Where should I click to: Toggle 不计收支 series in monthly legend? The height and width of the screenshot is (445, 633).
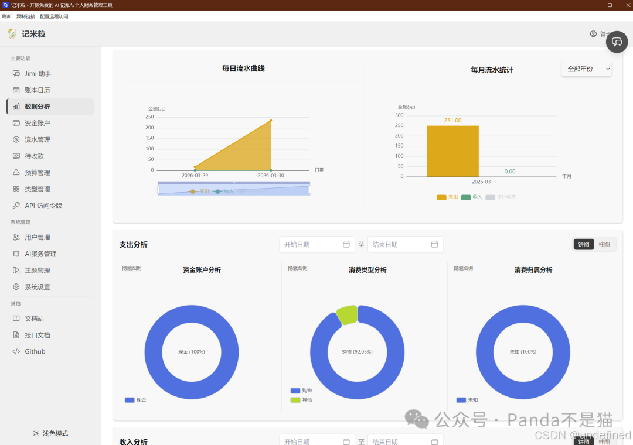[501, 197]
